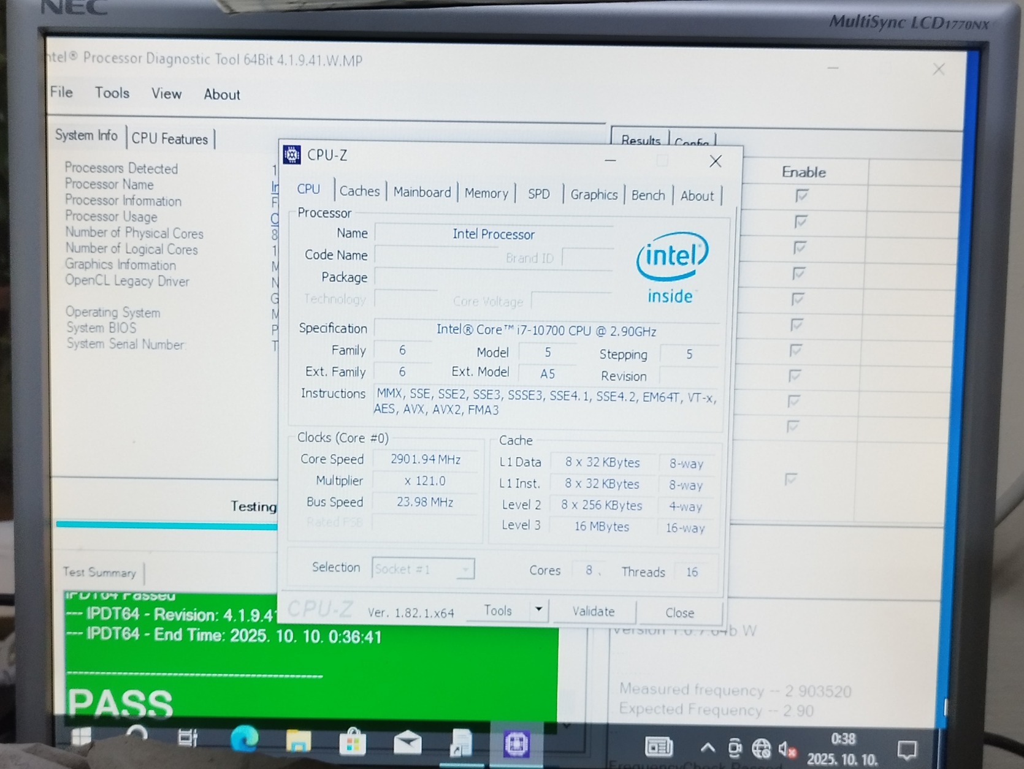The width and height of the screenshot is (1024, 769).
Task: Open the File menu in Processor Diagnostic Tool
Action: [x=61, y=93]
